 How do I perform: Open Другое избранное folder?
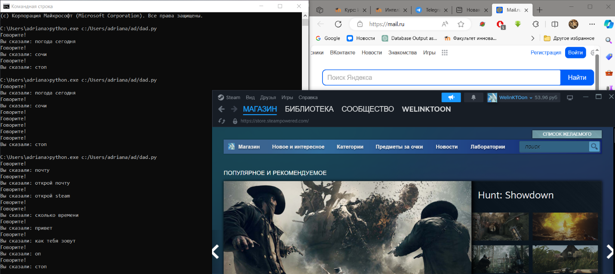(x=569, y=38)
